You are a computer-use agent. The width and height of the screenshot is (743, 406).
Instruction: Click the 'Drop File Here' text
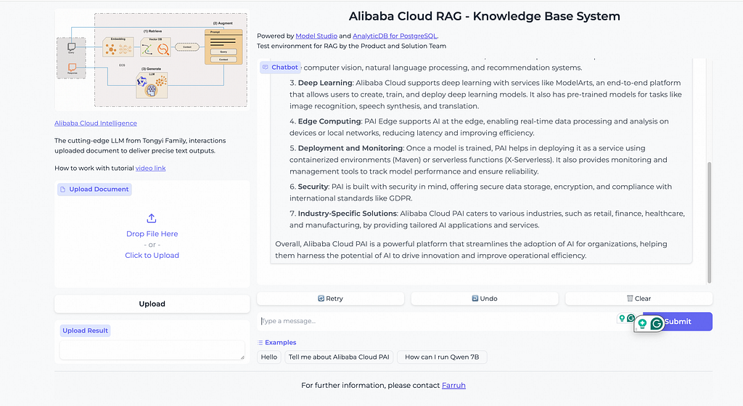point(152,234)
